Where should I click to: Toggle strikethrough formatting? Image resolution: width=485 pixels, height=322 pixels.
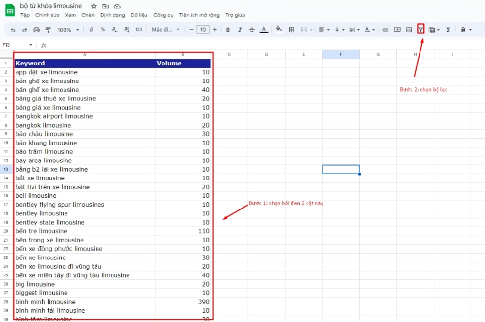coord(252,30)
